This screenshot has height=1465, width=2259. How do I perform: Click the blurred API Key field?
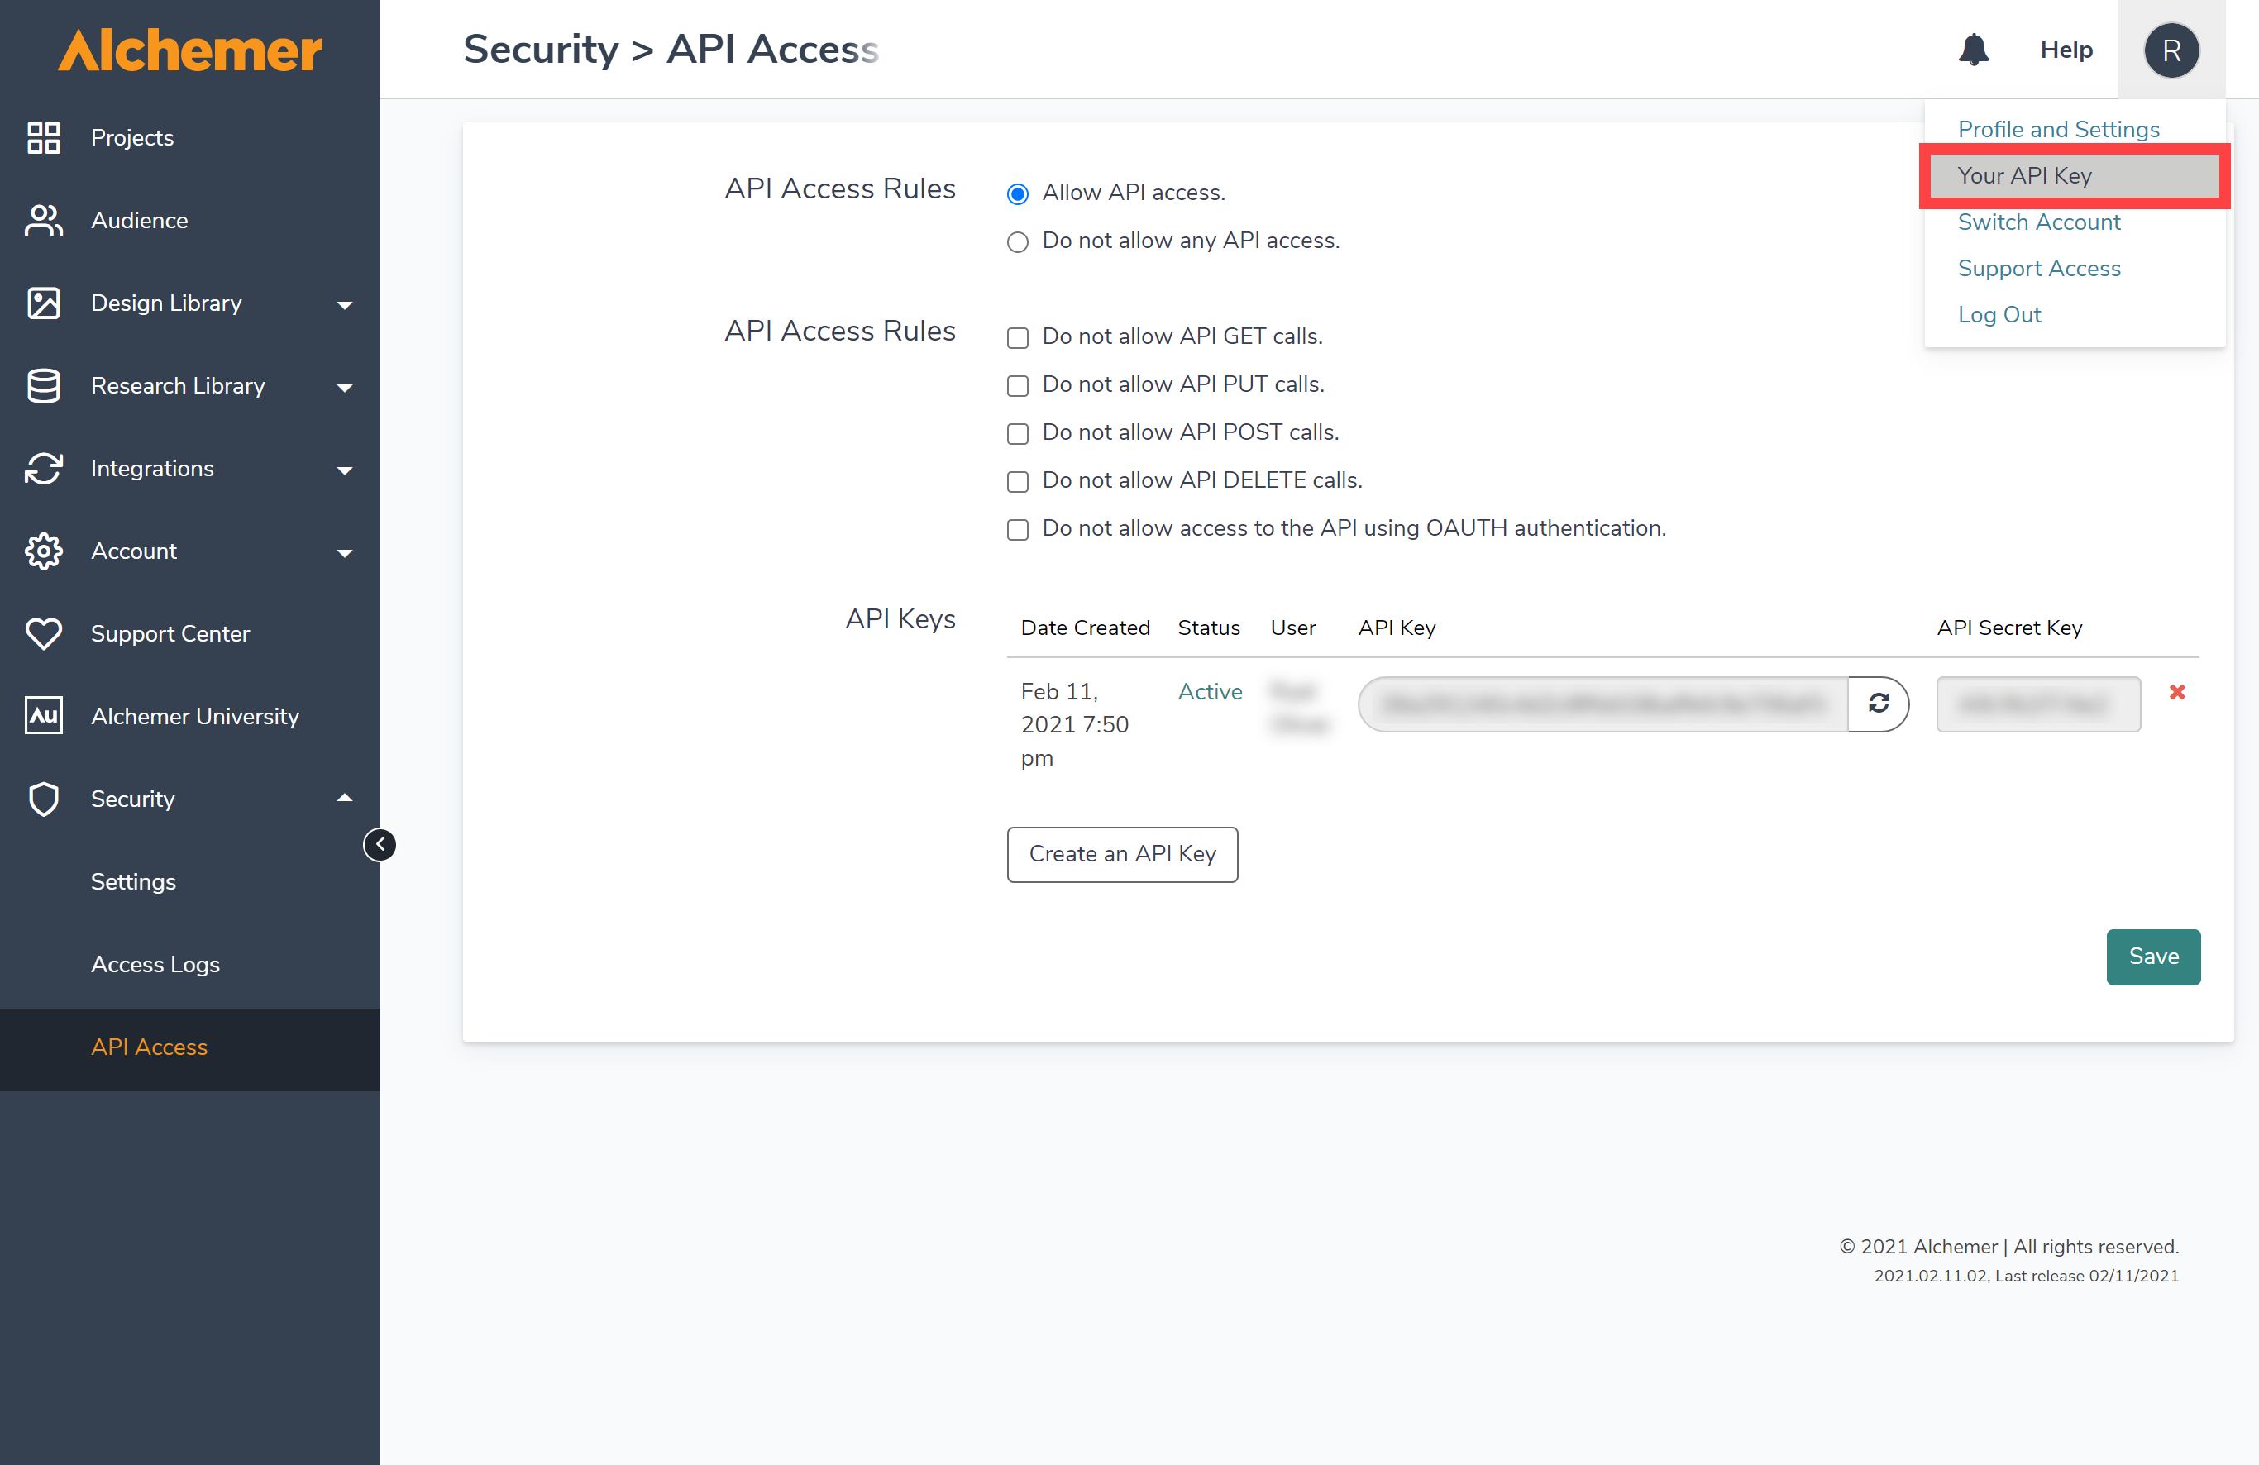pos(1603,703)
